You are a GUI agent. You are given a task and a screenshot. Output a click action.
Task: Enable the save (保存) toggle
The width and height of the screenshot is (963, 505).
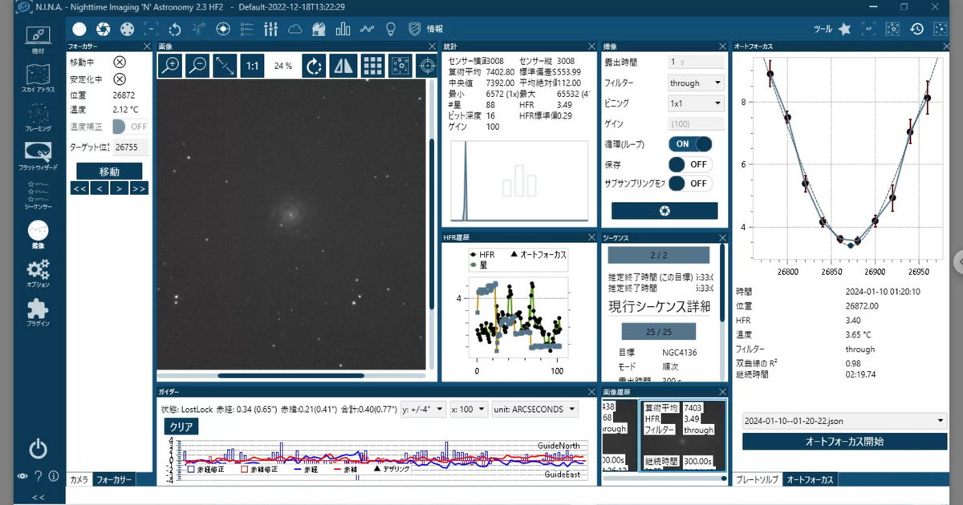691,164
